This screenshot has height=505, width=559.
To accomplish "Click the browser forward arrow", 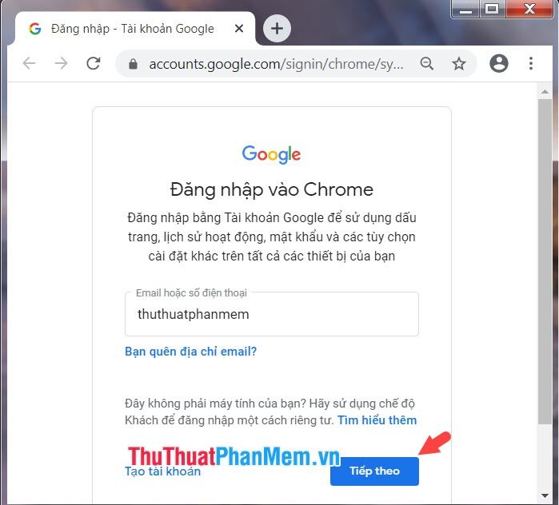I will [61, 63].
